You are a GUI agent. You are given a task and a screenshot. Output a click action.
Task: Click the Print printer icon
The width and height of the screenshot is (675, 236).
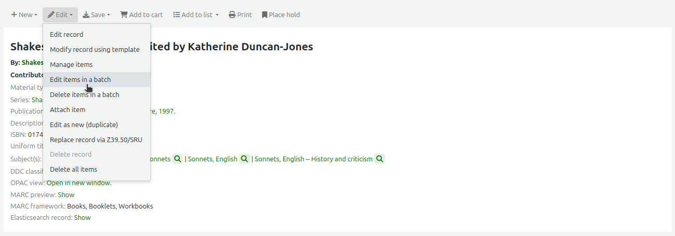232,15
